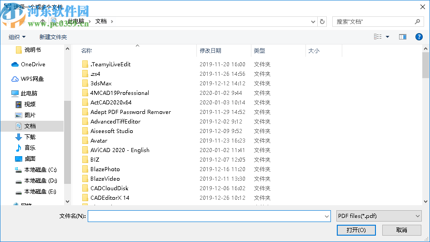The image size is (430, 242).
Task: Click 新建文件夹 button
Action: 53,37
